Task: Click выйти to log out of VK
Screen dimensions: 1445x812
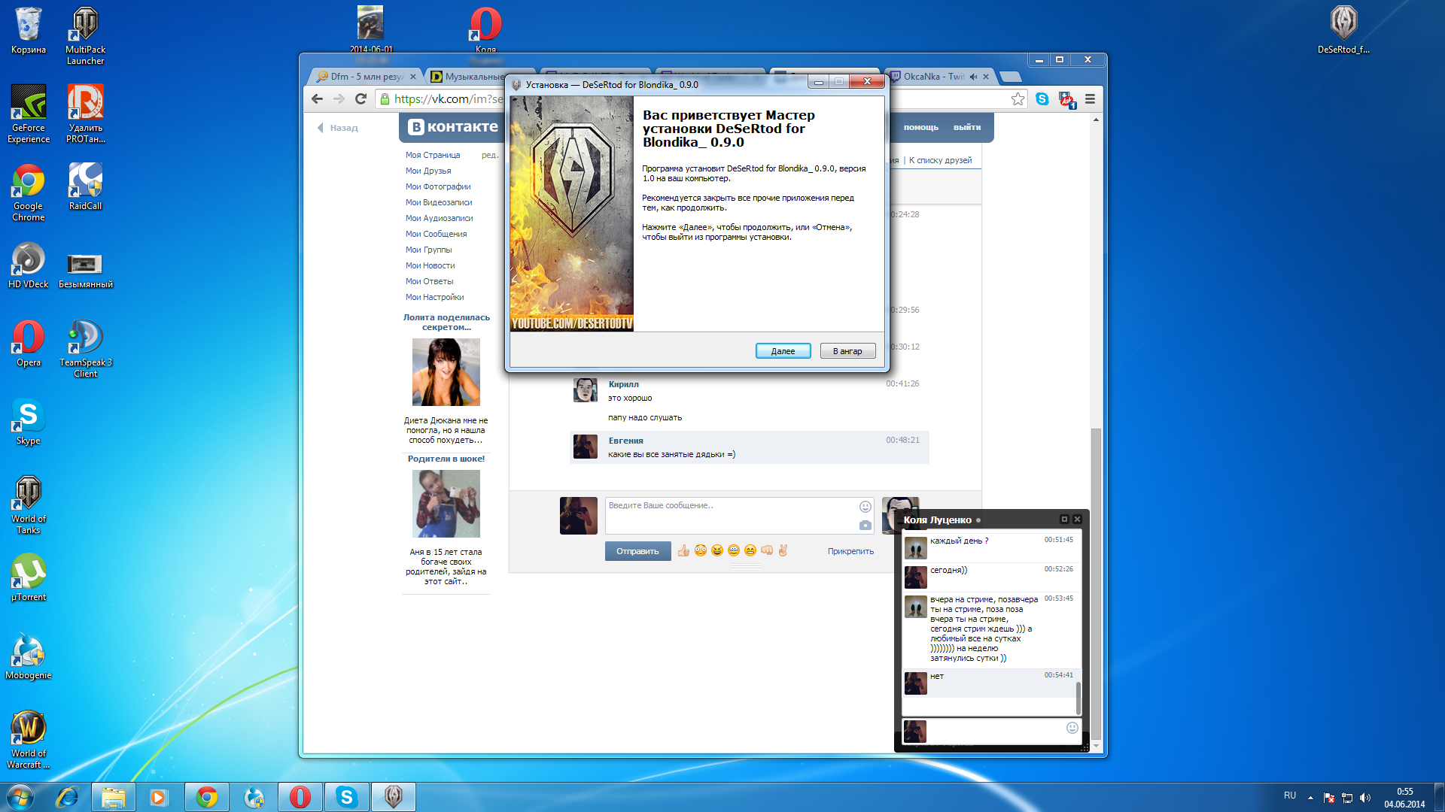Action: coord(966,127)
